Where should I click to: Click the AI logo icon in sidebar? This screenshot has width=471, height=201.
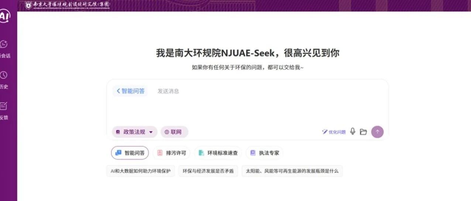pyautogui.click(x=4, y=16)
